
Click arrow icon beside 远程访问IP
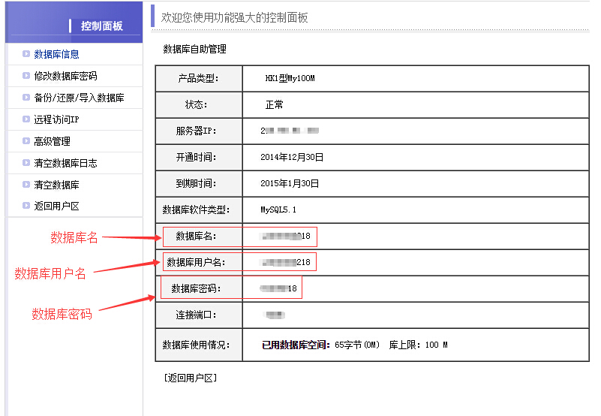26,119
